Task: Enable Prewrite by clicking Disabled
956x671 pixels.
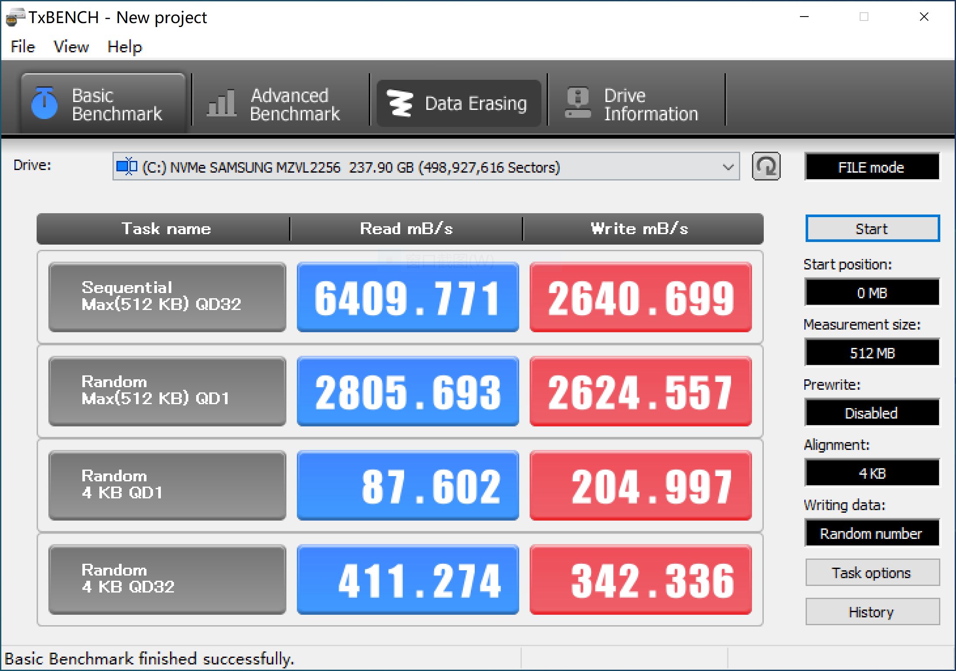Action: pos(872,413)
